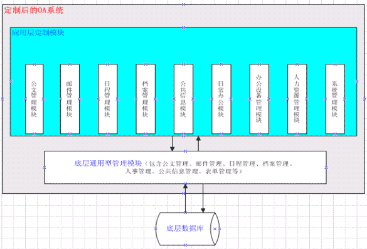Select the 人力资源管理模块 box
This screenshot has width=367, height=249.
[x=297, y=99]
